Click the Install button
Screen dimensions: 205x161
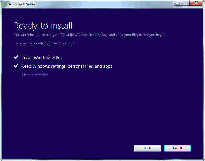point(178,148)
